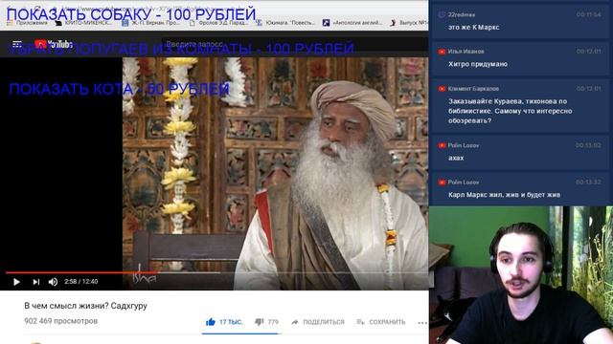This screenshot has width=613, height=344.
Task: Click username 'Климент Баркалов' in chat
Action: [473, 89]
